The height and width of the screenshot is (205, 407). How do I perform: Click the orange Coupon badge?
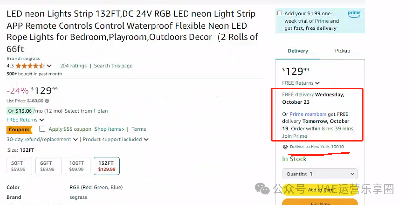tap(20, 130)
